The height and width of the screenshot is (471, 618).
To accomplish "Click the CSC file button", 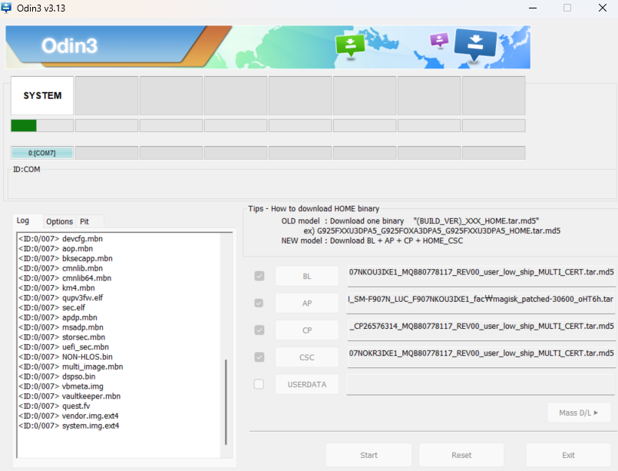I will pyautogui.click(x=307, y=357).
